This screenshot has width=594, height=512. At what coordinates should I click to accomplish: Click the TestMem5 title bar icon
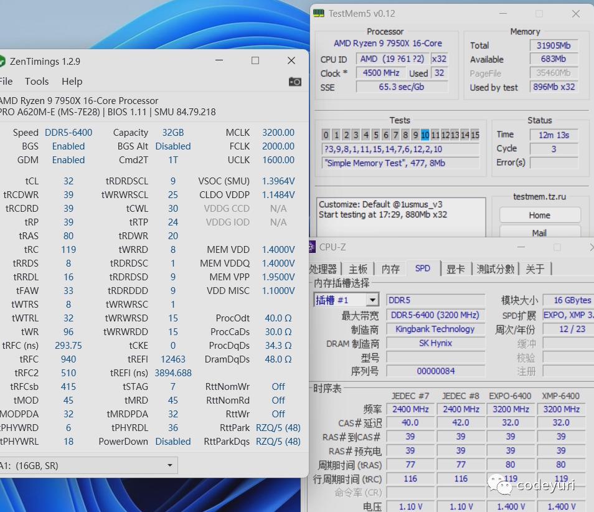tap(318, 13)
